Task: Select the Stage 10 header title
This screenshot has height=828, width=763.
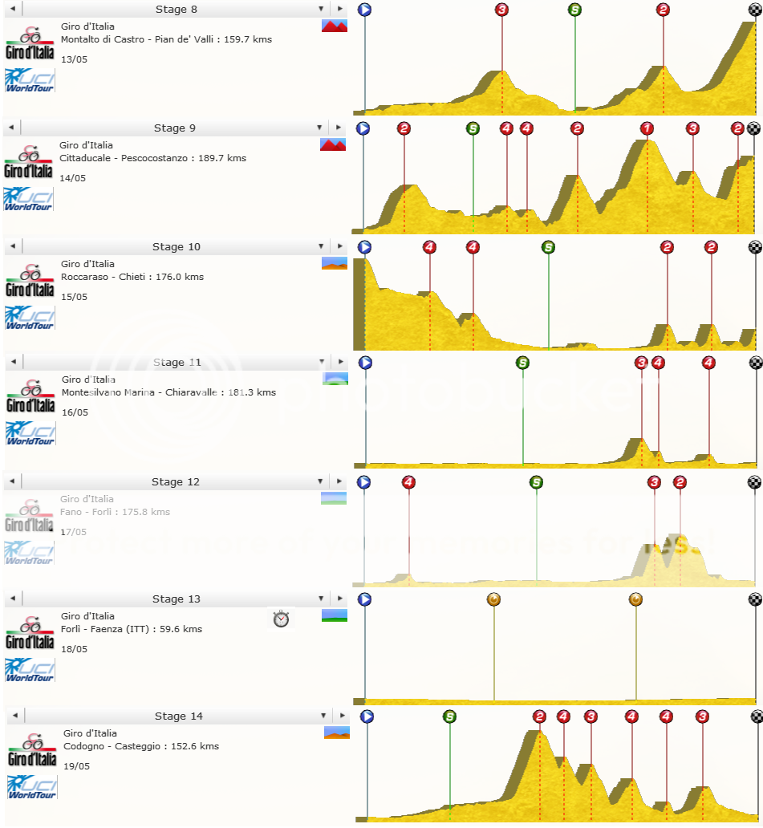Action: (x=176, y=246)
